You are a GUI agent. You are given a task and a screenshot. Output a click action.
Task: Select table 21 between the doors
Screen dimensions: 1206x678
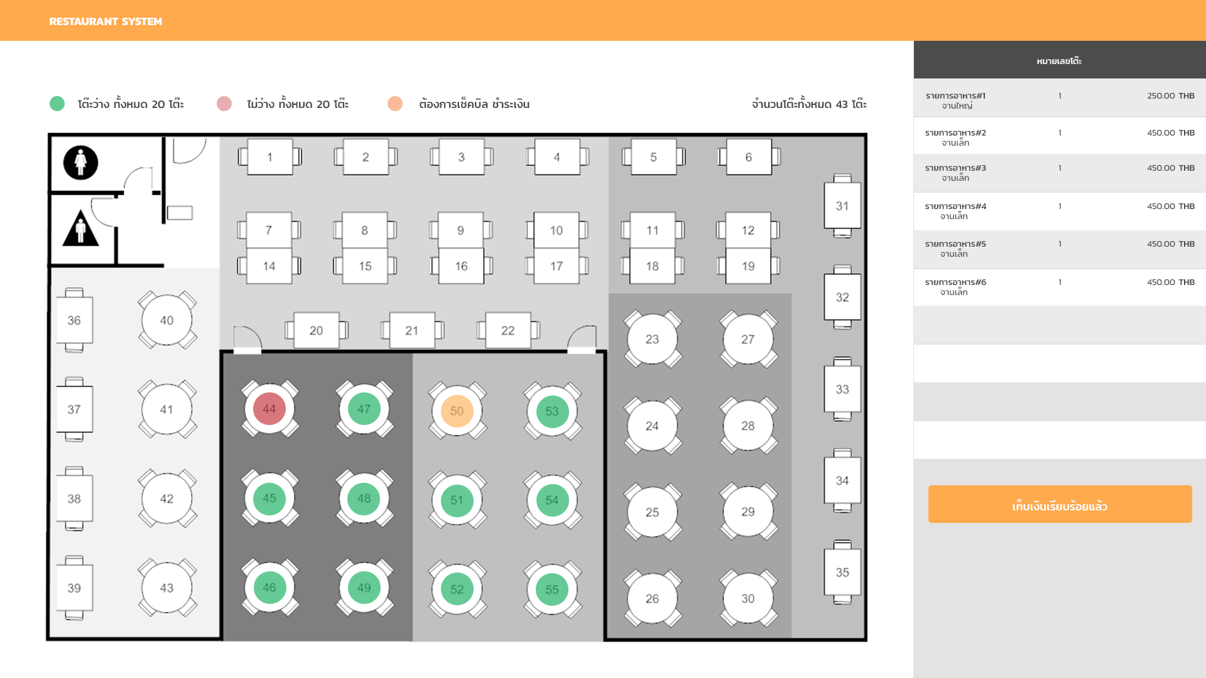coord(412,330)
